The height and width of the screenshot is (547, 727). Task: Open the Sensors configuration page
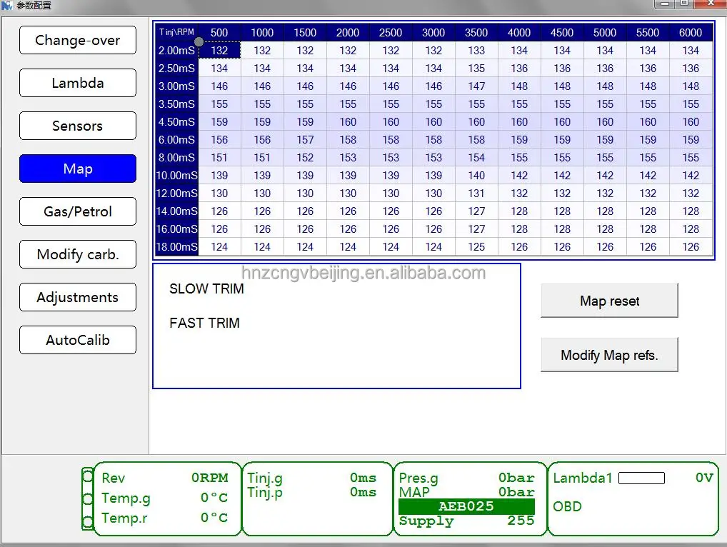point(78,126)
